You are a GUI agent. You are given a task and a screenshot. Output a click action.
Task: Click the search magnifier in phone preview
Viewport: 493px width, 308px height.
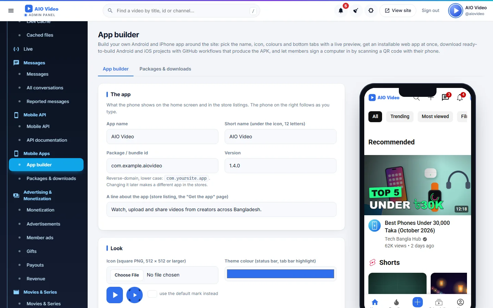pos(417,98)
